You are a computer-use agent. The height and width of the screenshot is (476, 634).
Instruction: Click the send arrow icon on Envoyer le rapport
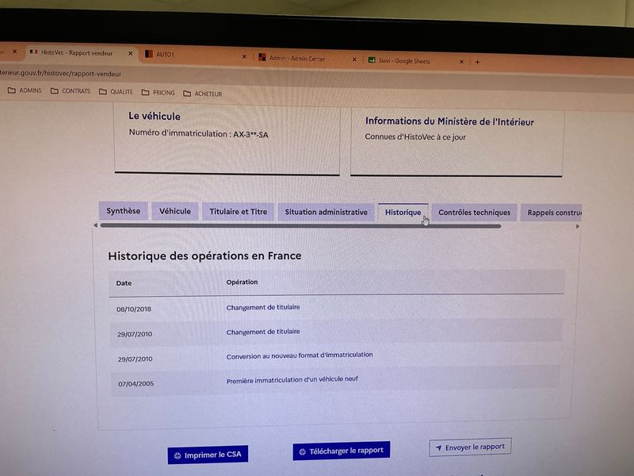(439, 448)
